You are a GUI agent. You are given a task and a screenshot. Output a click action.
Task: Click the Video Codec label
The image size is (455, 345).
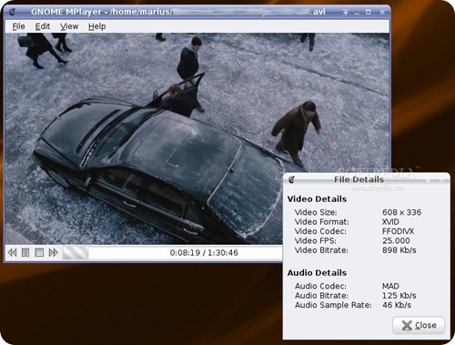(x=320, y=231)
